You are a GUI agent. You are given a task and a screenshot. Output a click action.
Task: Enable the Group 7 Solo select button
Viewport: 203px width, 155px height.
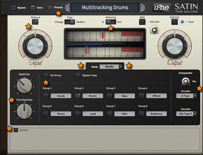pyautogui.click(x=110, y=114)
